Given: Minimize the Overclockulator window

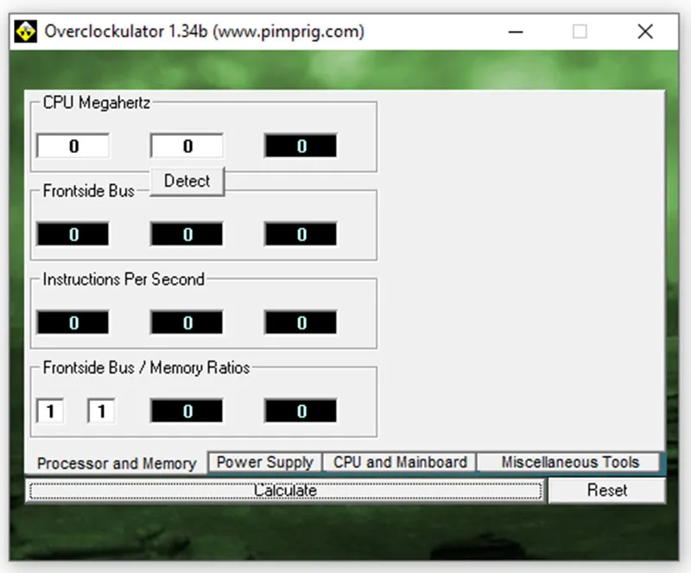Looking at the screenshot, I should click(x=515, y=32).
